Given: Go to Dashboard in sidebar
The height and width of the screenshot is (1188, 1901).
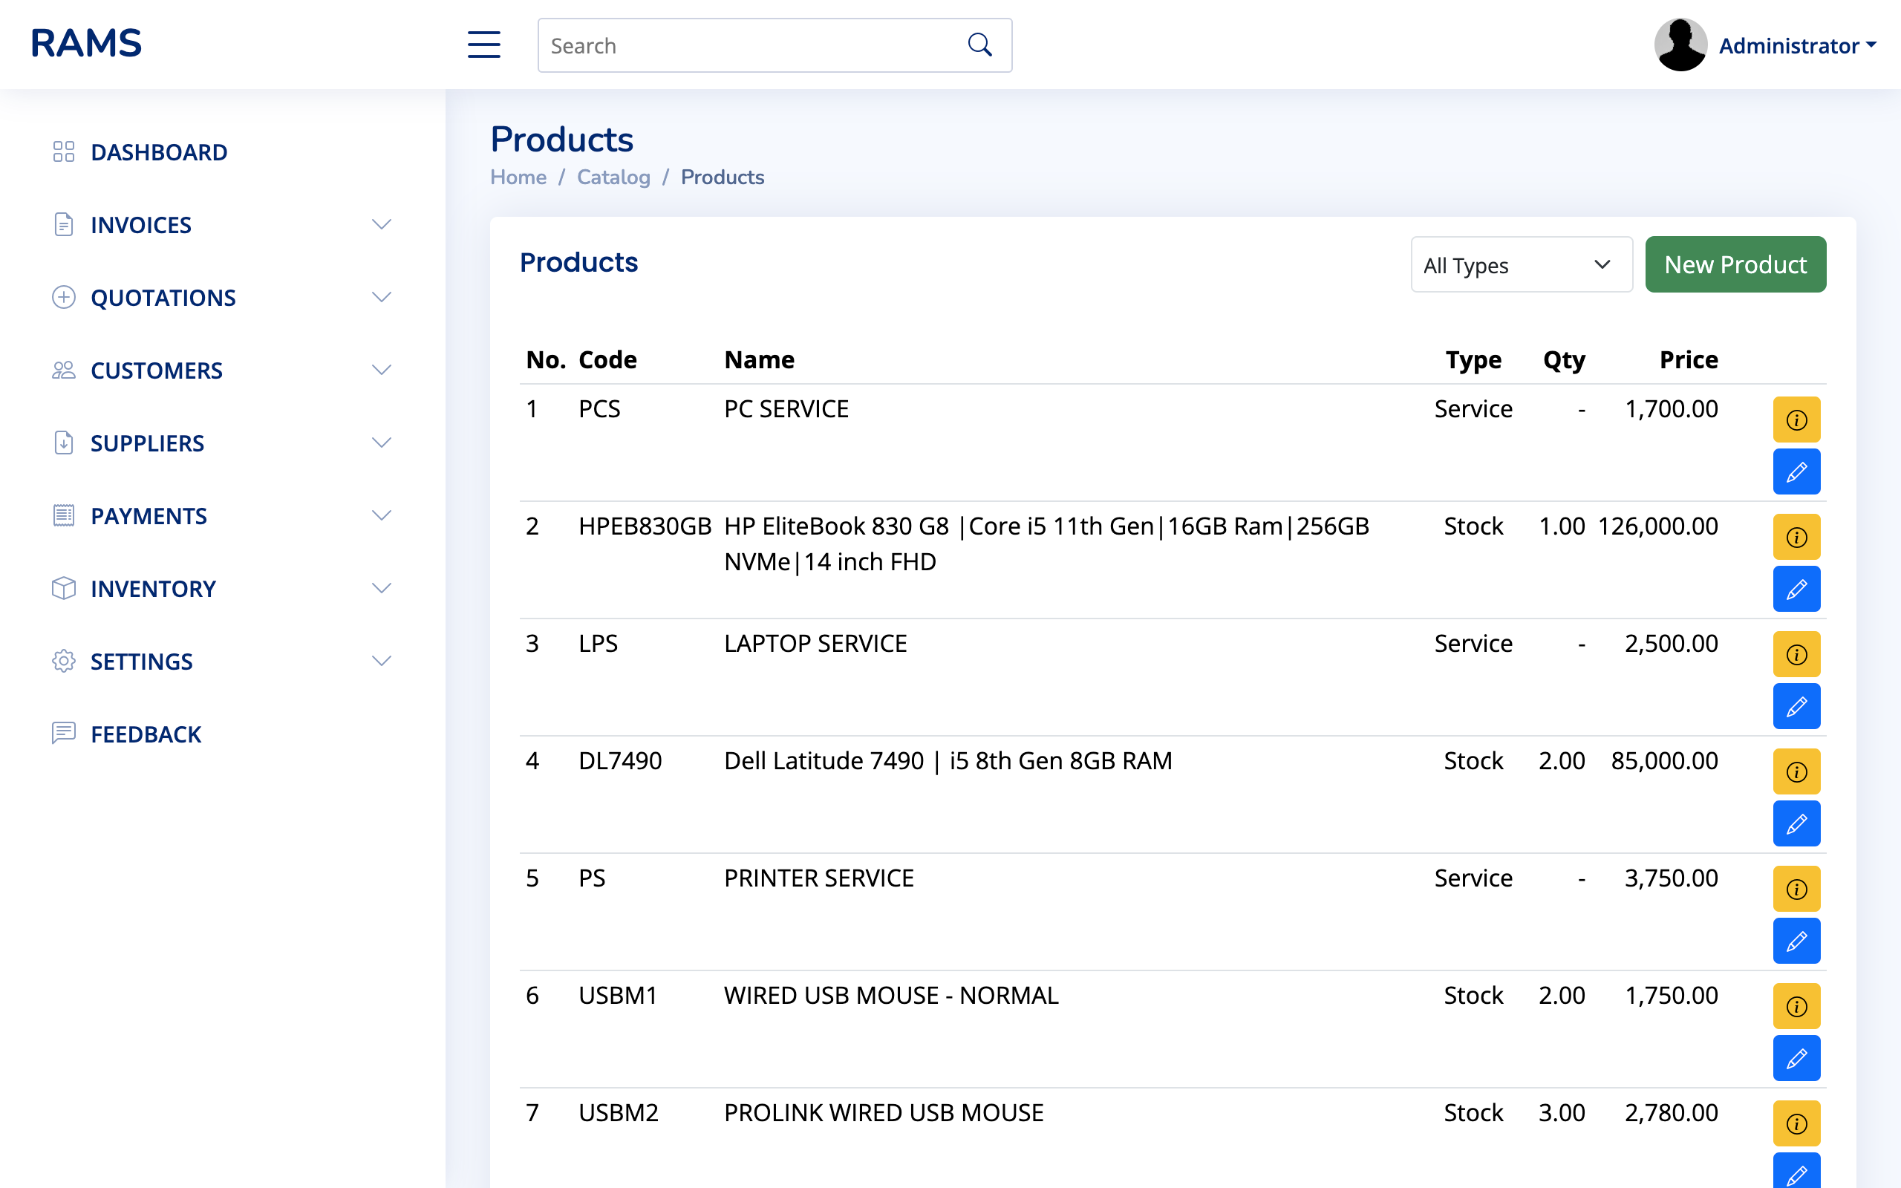Looking at the screenshot, I should (159, 152).
